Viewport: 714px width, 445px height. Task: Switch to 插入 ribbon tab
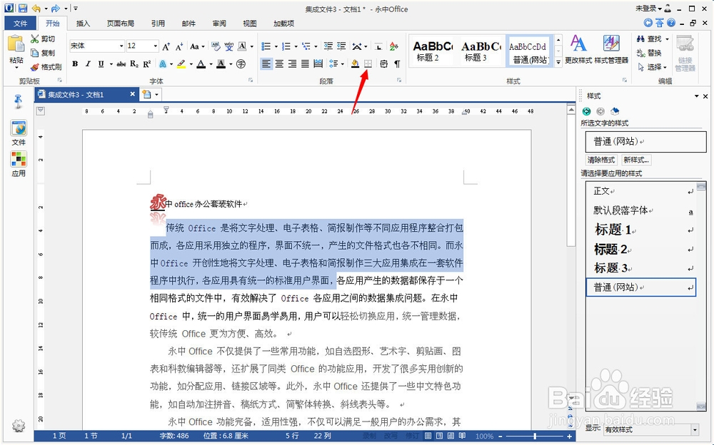(x=83, y=24)
